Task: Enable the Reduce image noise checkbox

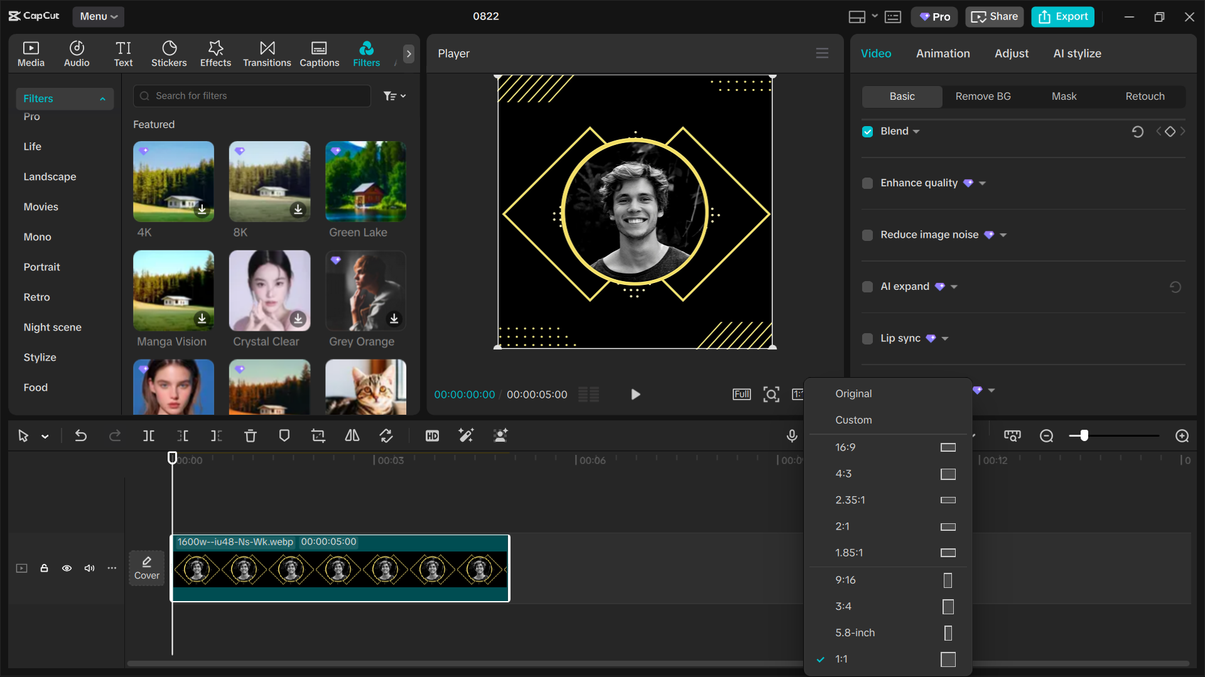Action: click(x=867, y=235)
